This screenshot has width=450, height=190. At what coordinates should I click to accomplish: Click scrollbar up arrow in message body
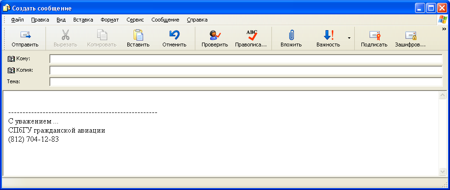[x=442, y=95]
